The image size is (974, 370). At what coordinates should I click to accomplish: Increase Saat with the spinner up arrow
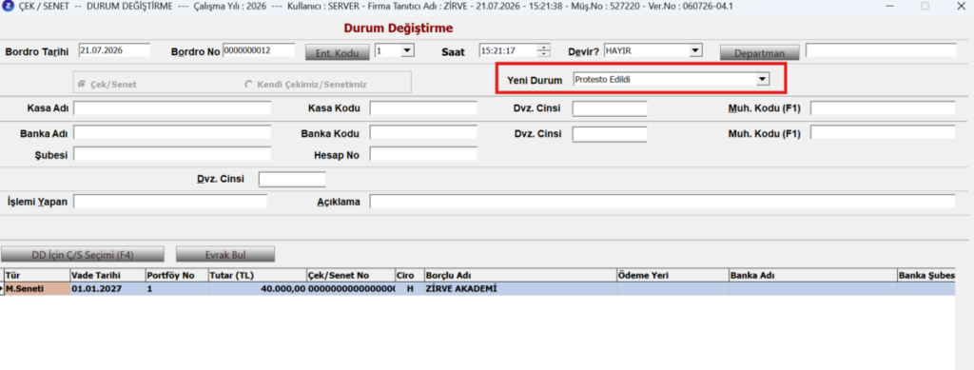click(x=544, y=48)
